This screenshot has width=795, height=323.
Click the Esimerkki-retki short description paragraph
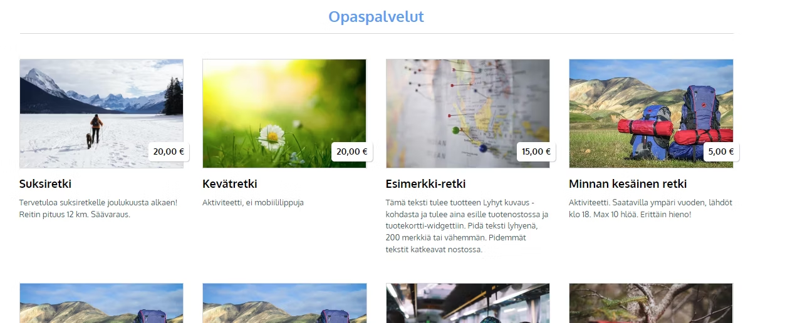(467, 226)
